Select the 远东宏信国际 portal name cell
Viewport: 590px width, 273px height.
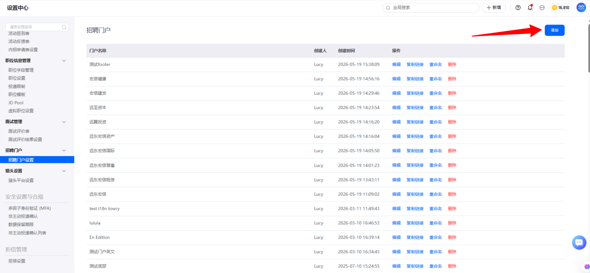102,151
